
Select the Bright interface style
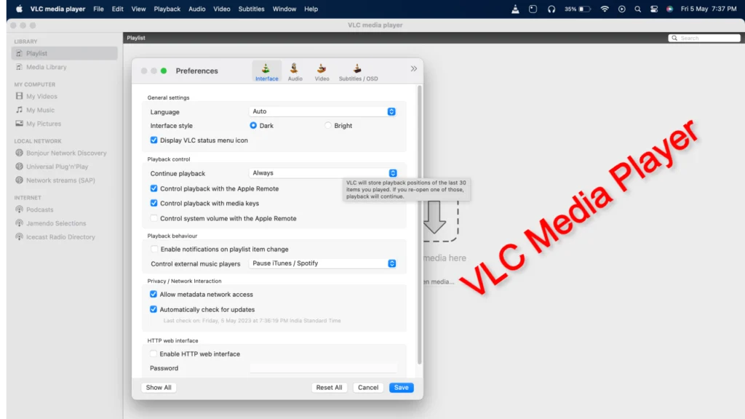[328, 125]
